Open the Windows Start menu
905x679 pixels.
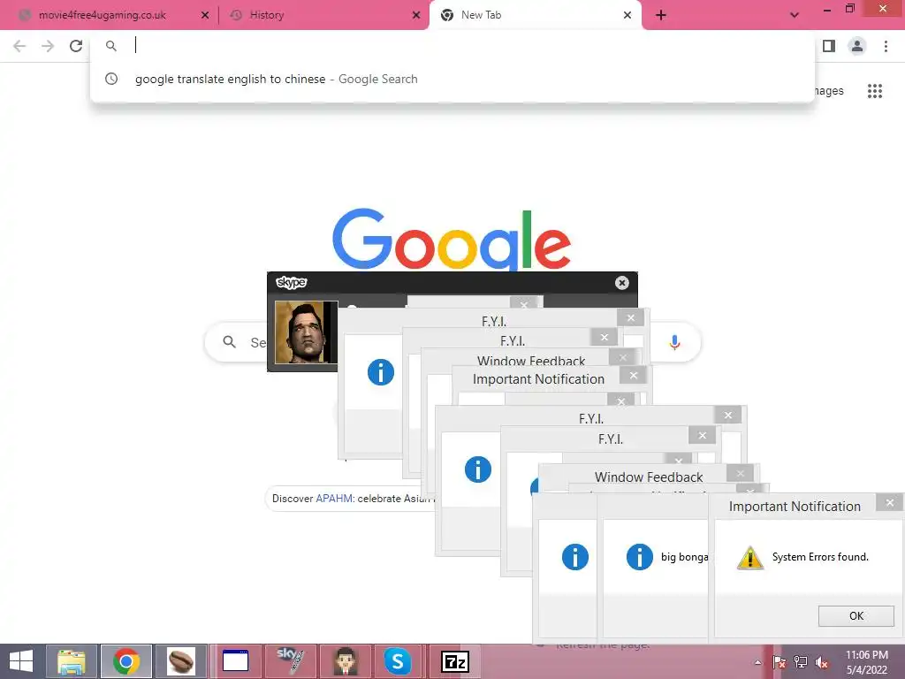21,661
